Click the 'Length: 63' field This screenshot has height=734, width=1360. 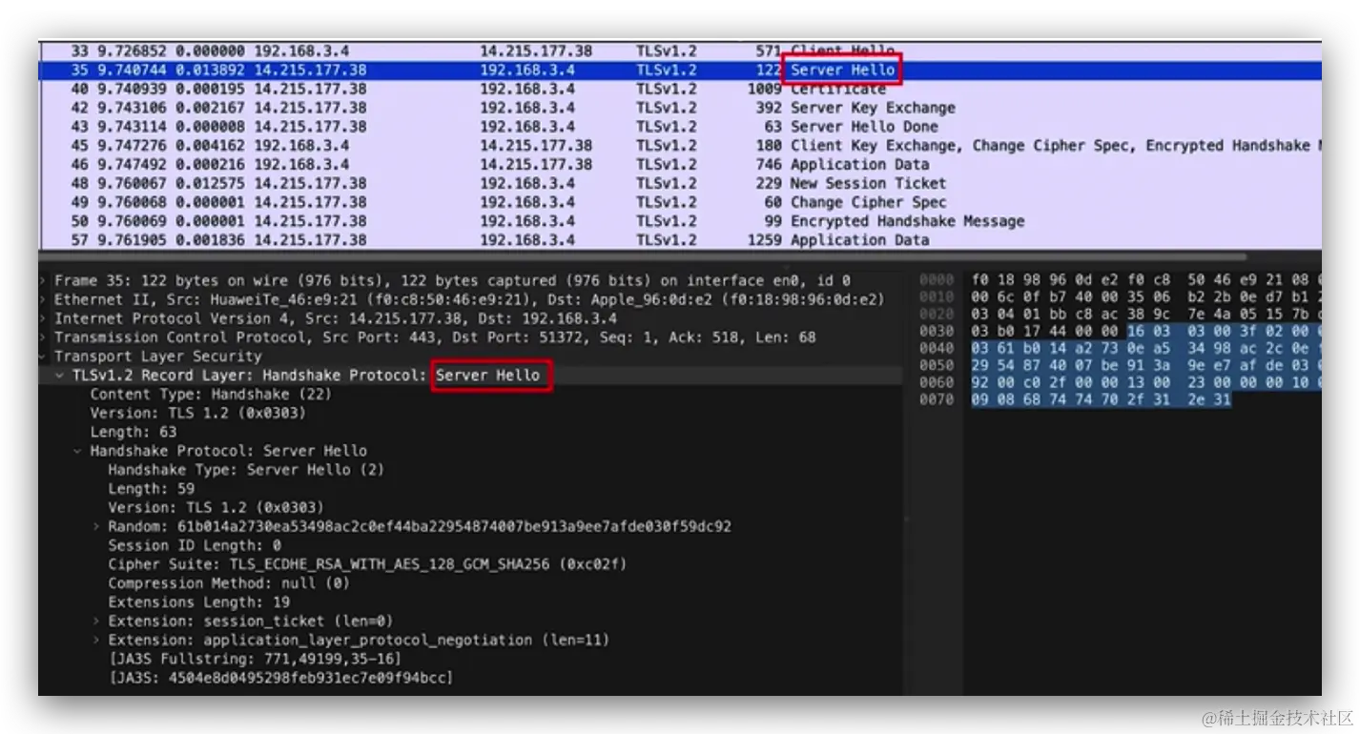pos(134,432)
